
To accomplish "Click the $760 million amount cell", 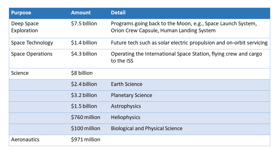I will tap(86, 117).
